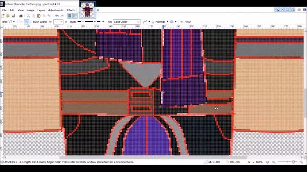Click the zoom in magnifier icon

301,162
